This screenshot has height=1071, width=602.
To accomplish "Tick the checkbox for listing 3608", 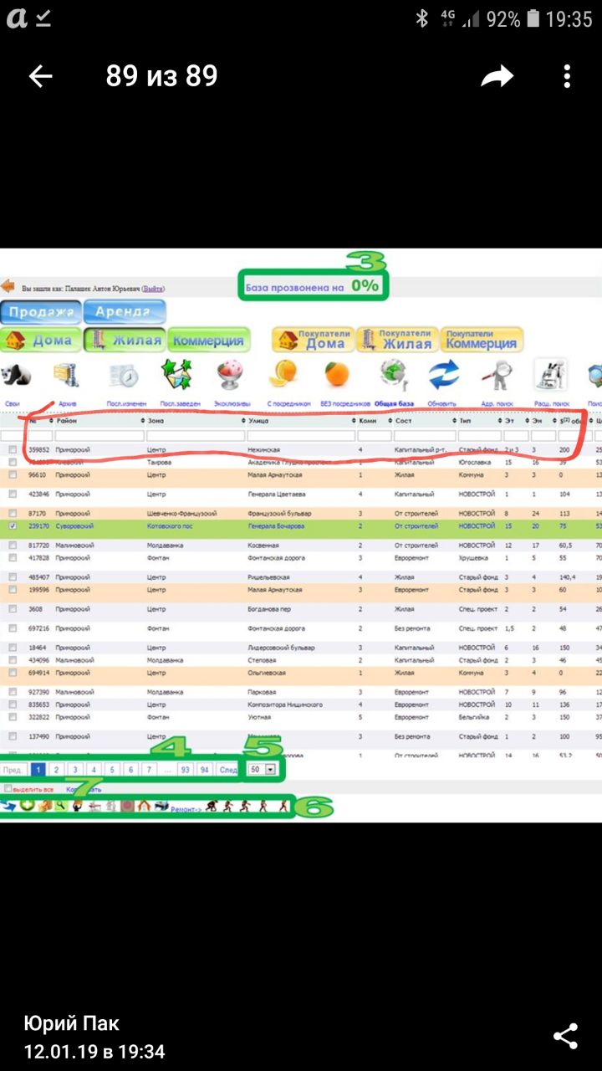I will pos(13,609).
